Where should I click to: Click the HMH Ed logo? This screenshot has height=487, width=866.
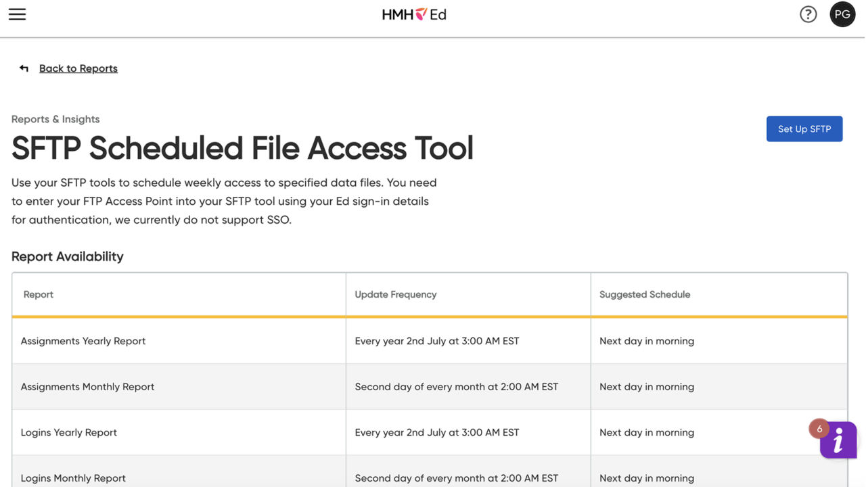(414, 14)
